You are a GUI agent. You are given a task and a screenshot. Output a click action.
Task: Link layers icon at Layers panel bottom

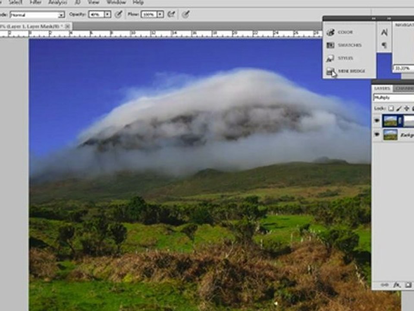tap(384, 285)
